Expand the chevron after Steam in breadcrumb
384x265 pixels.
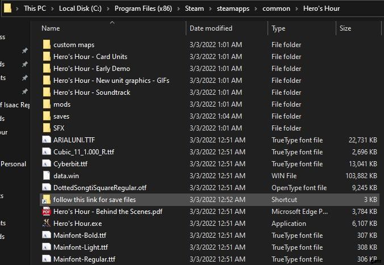click(x=209, y=9)
